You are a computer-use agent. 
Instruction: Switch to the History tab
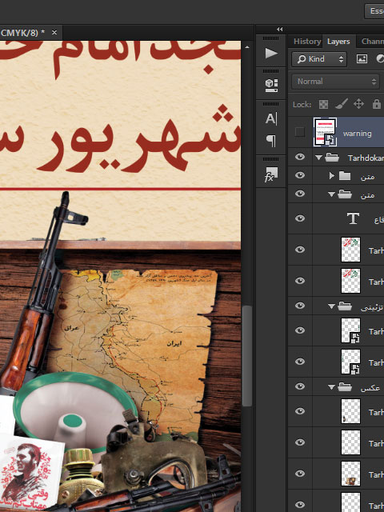(x=307, y=42)
